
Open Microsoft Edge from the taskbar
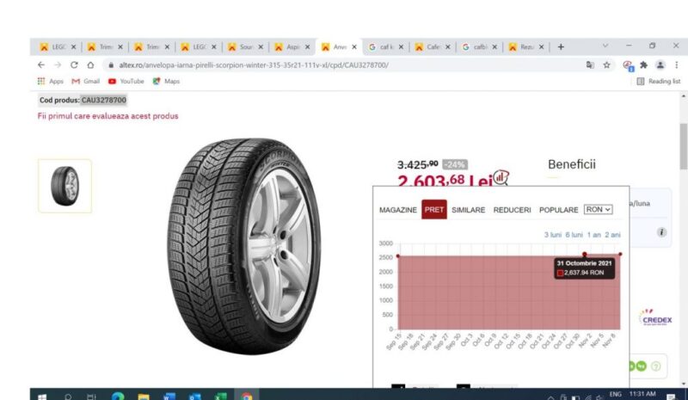[118, 396]
